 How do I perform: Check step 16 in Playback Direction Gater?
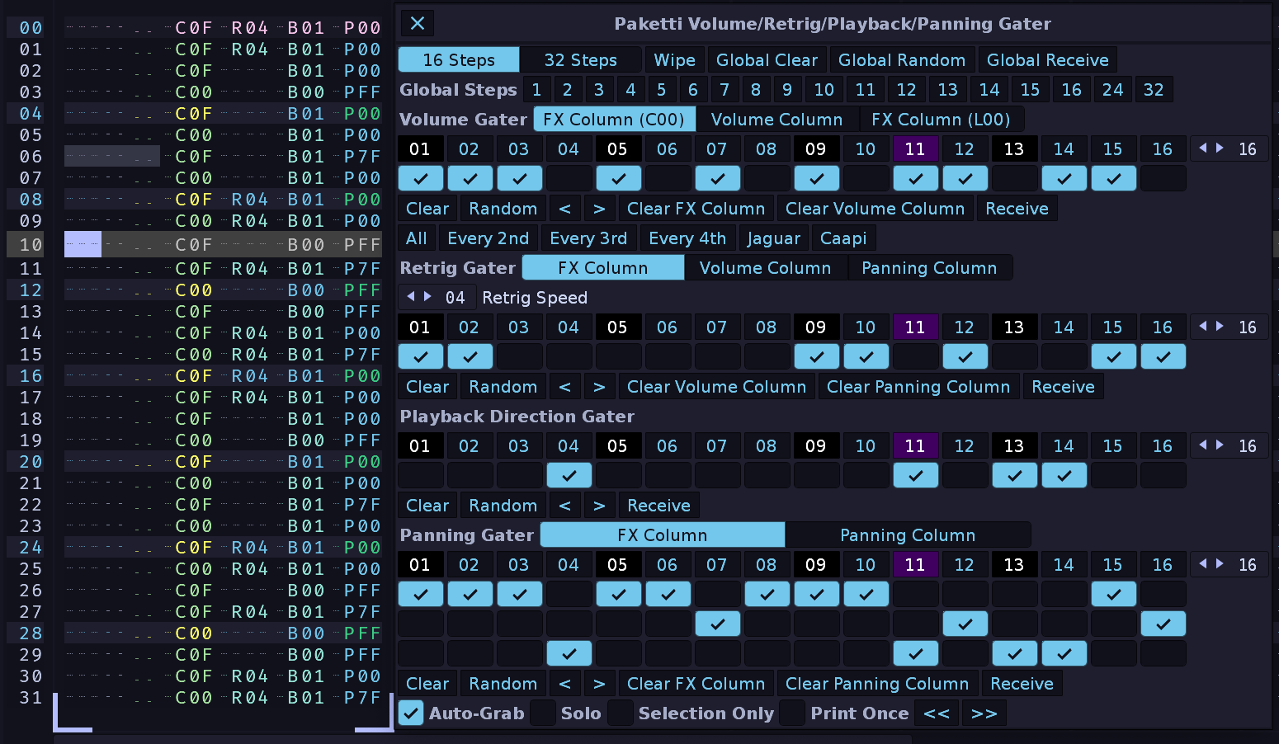click(x=1163, y=475)
